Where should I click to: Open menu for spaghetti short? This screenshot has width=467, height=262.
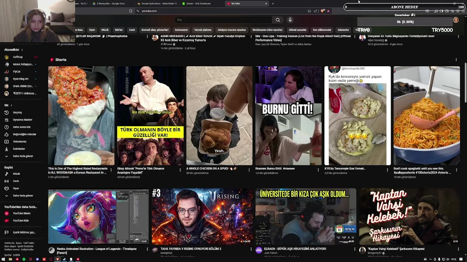[x=456, y=170]
